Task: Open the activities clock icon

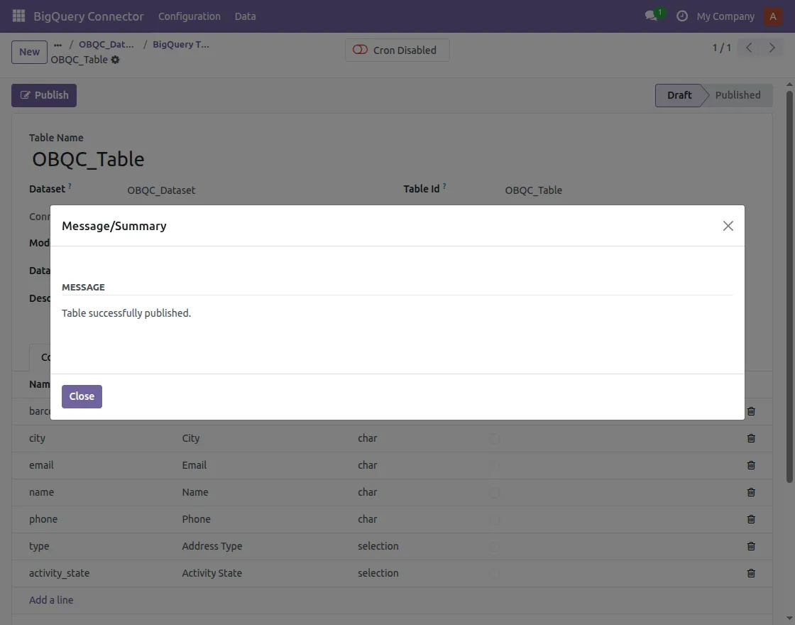Action: point(681,16)
